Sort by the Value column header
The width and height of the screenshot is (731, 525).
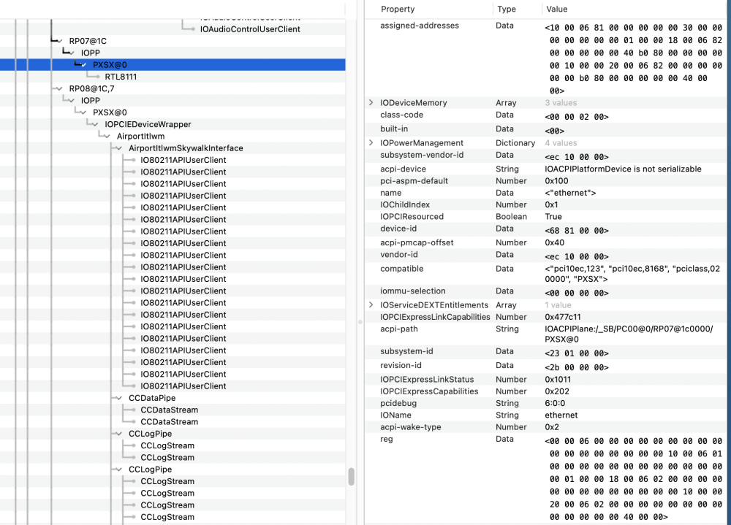556,9
